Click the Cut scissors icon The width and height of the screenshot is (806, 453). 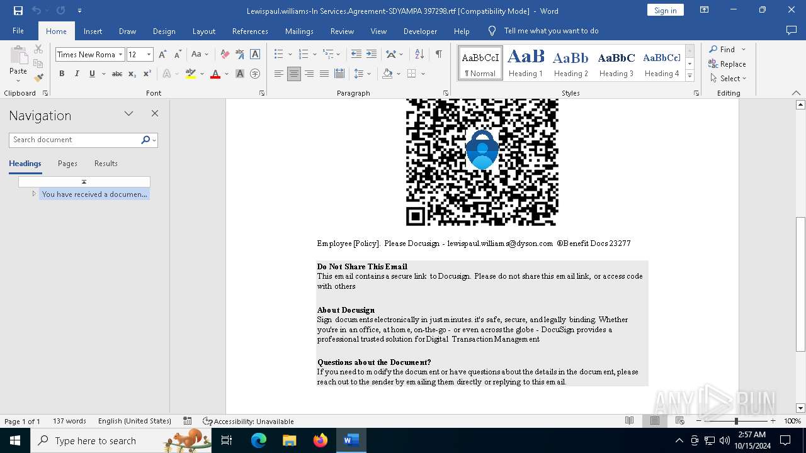pos(38,49)
